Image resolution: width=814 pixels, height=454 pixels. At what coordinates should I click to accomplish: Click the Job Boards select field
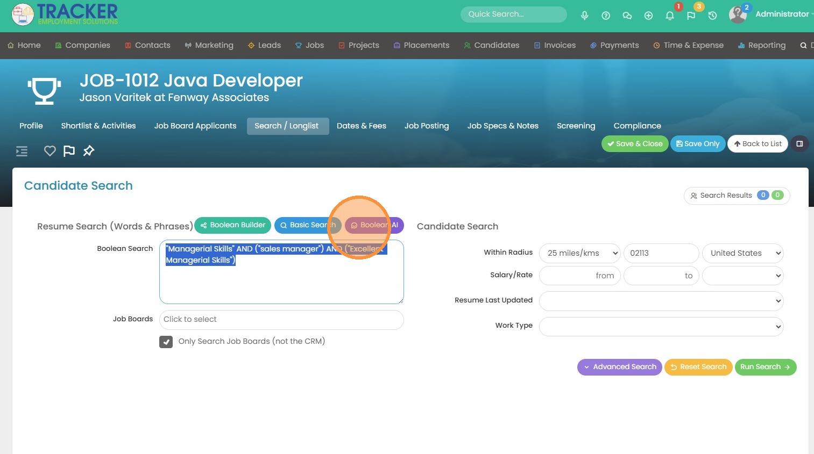(x=281, y=320)
